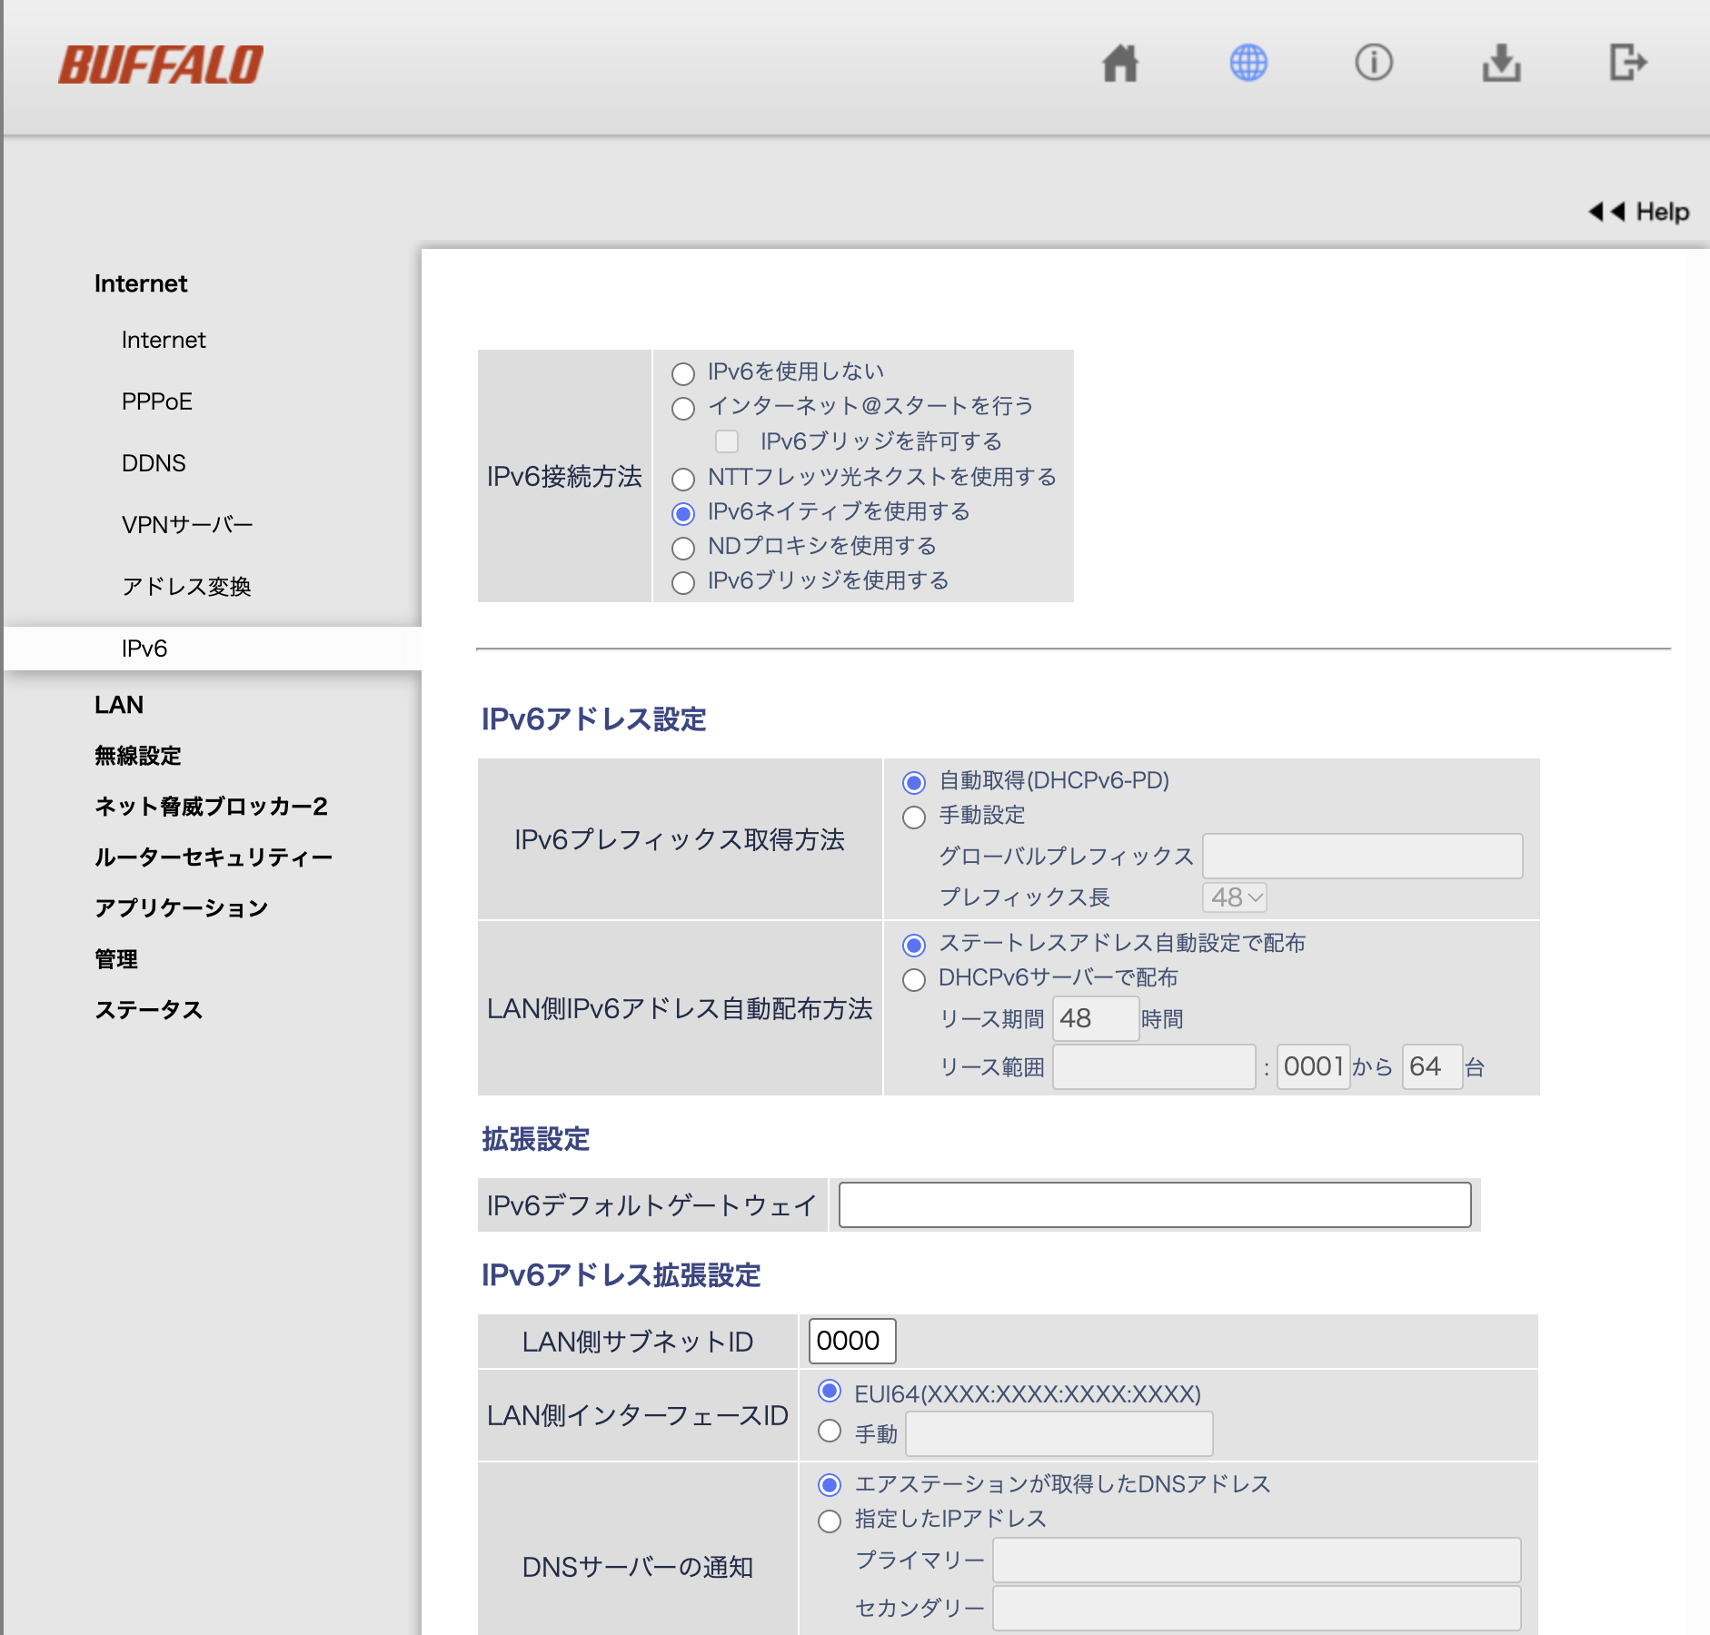The width and height of the screenshot is (1710, 1635).
Task: Open the PPPoE menu item
Action: coord(157,401)
